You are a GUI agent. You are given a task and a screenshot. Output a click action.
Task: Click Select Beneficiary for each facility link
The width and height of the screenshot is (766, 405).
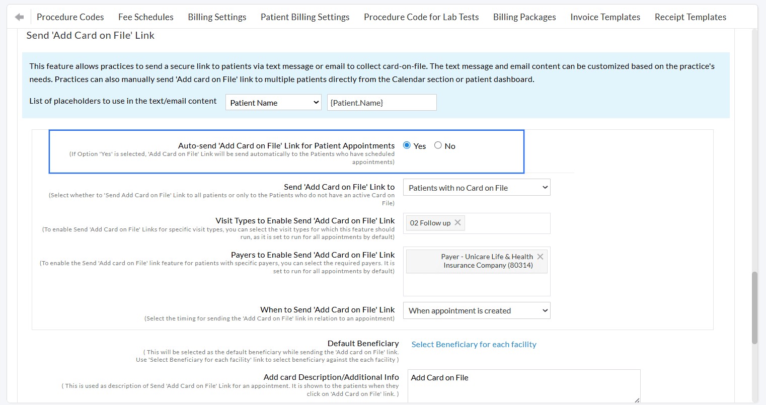coord(474,345)
